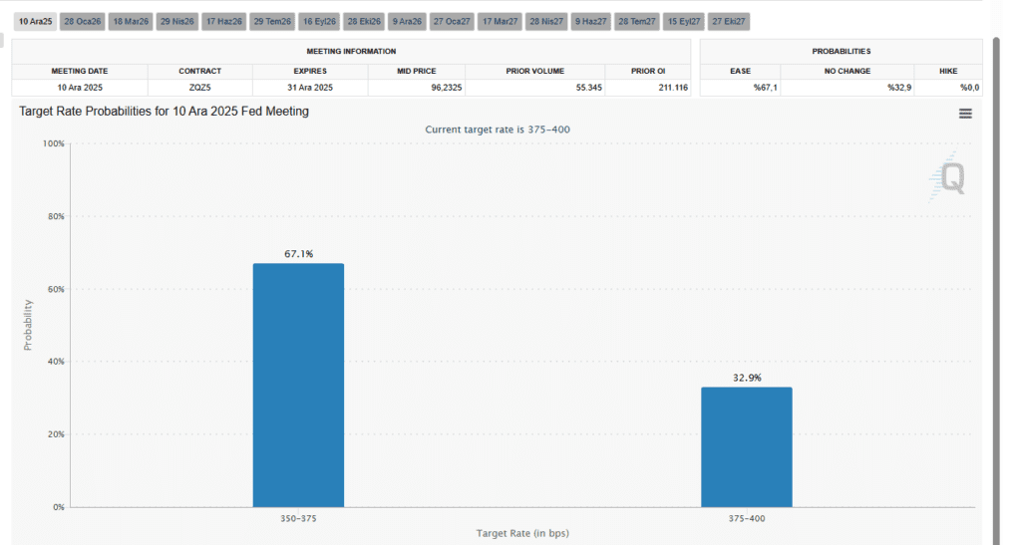This screenshot has width=1021, height=545.
Task: Switch to the 27 Oca27 tab
Action: click(x=452, y=21)
